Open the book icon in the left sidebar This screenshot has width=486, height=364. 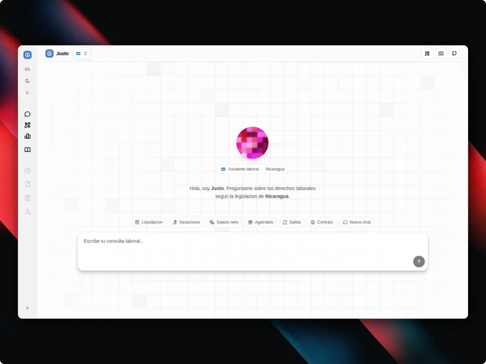28,150
